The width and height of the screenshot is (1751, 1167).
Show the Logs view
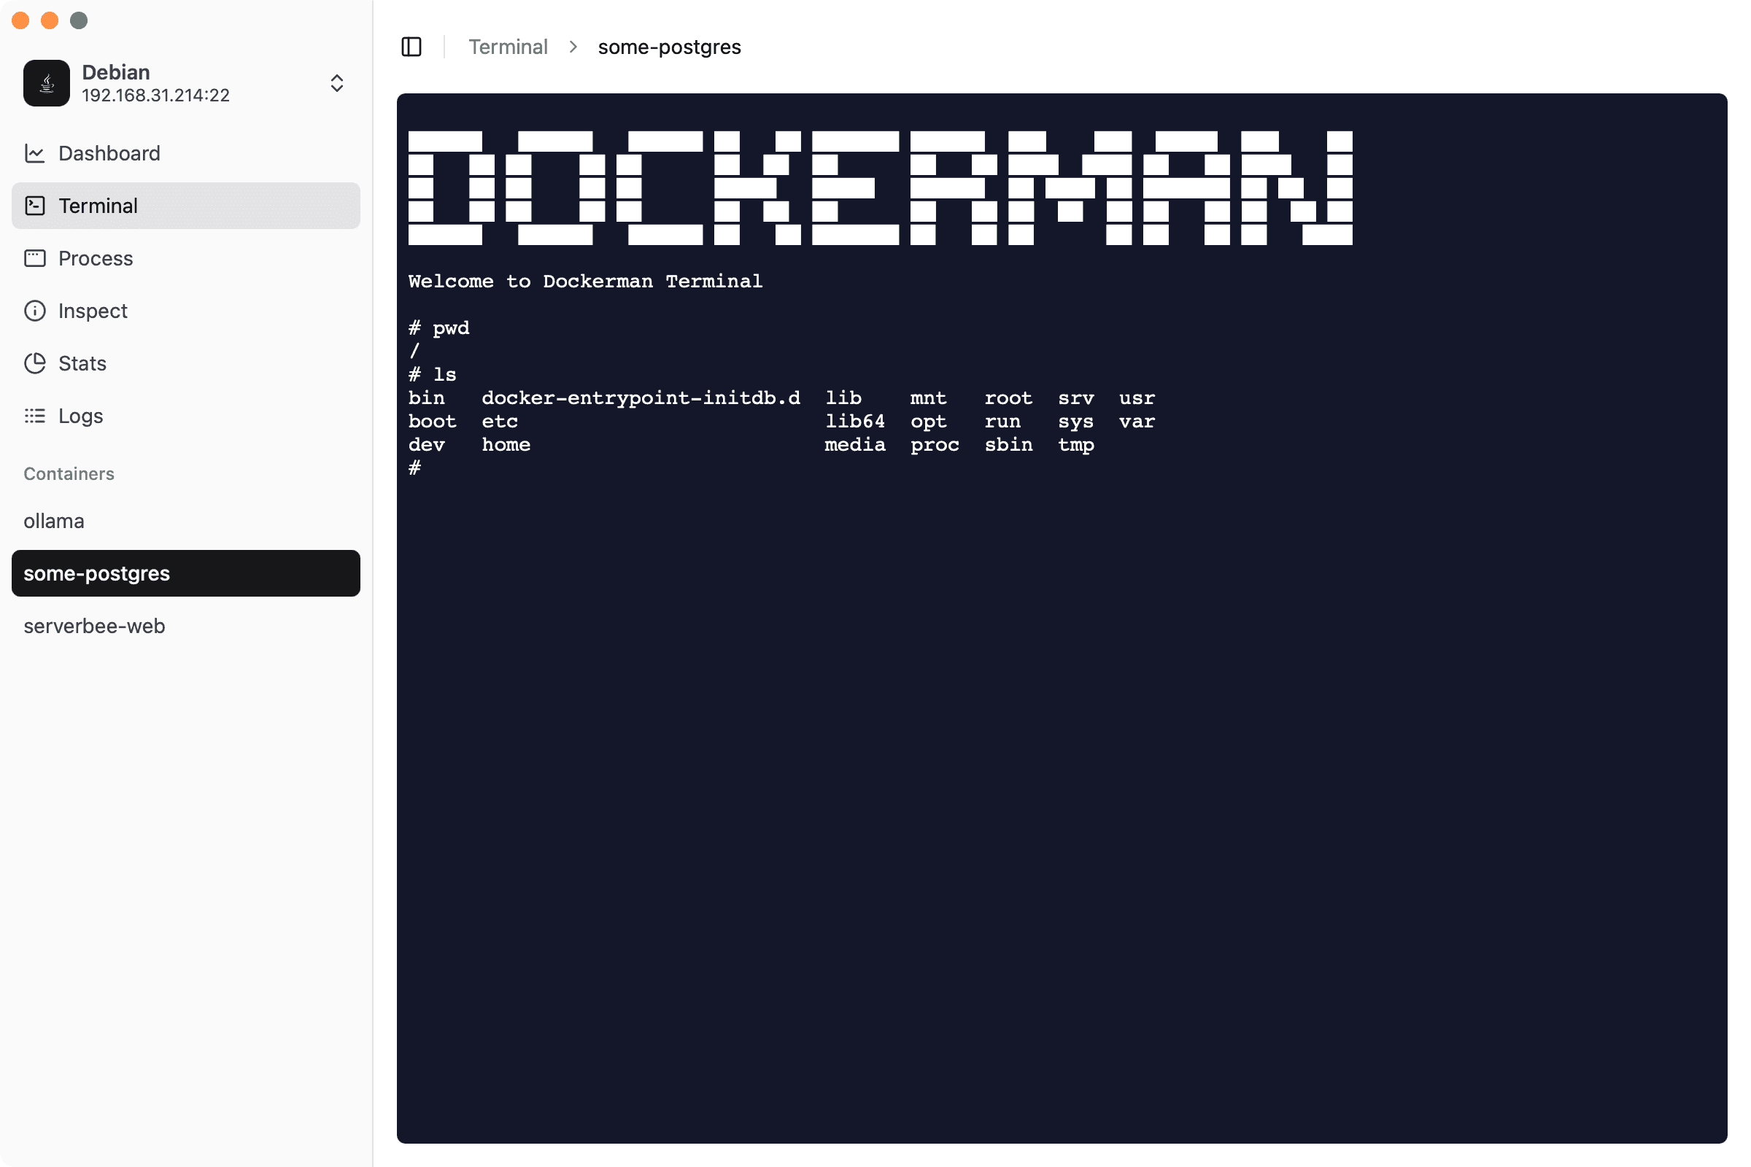click(81, 415)
